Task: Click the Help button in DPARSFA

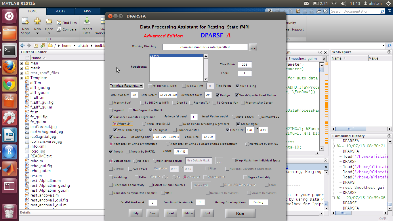Action: pyautogui.click(x=136, y=213)
